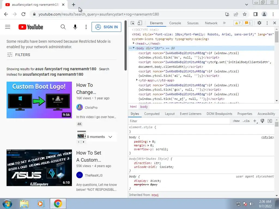Switch to the Sources tab

tap(193, 23)
